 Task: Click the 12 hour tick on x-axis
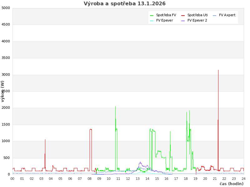pyautogui.click(x=128, y=179)
